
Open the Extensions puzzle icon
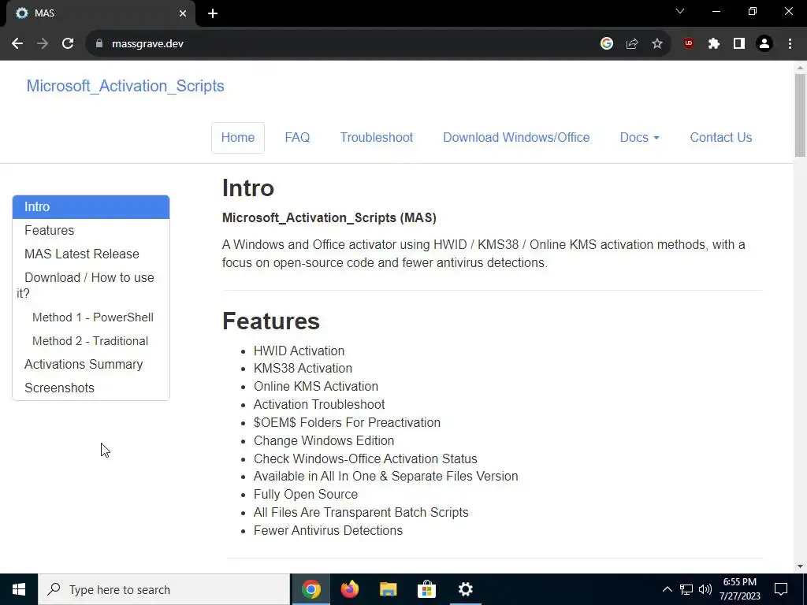714,44
